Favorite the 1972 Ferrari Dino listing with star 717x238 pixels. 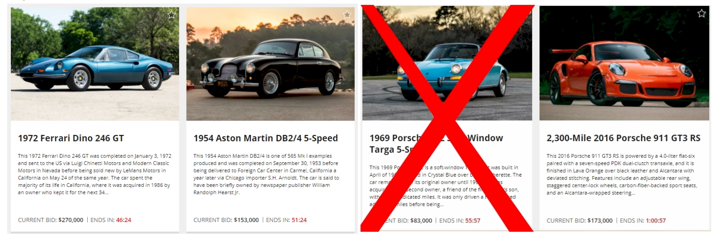172,15
